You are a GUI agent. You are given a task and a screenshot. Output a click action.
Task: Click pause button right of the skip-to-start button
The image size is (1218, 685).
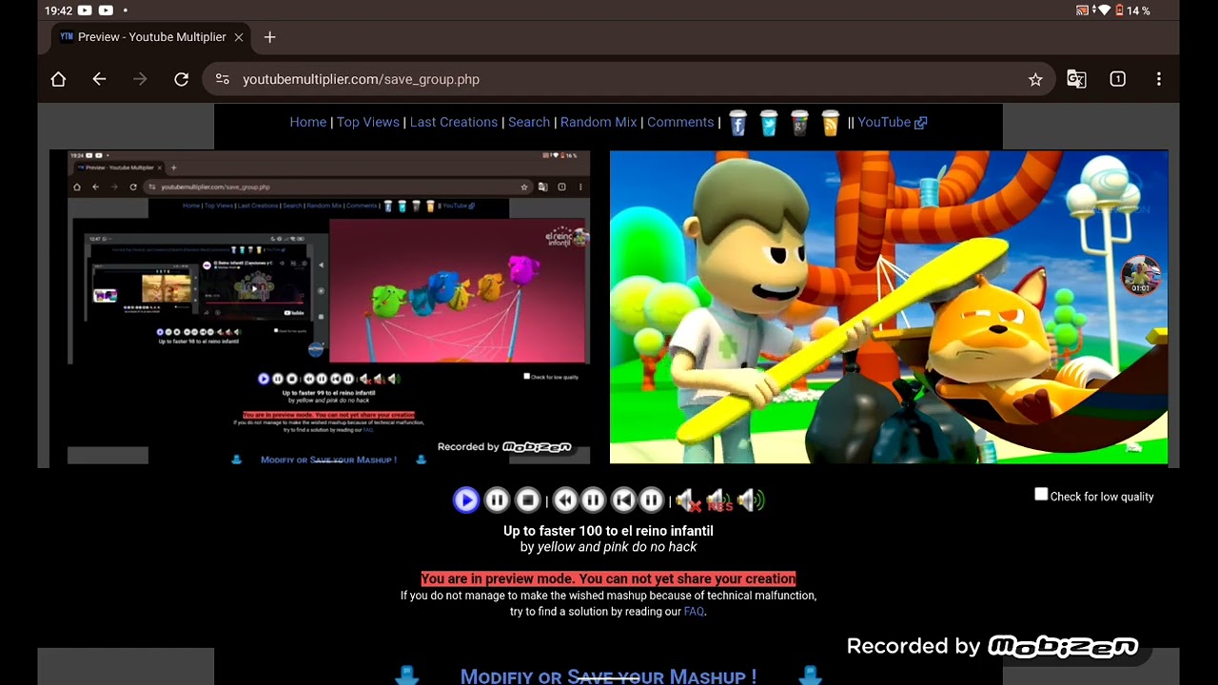coord(651,499)
